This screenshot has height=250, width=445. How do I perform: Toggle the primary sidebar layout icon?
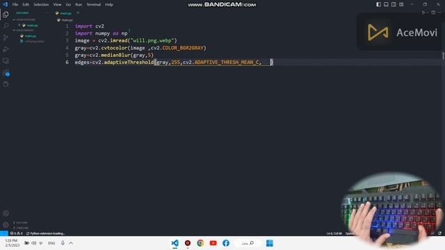coord(378,4)
